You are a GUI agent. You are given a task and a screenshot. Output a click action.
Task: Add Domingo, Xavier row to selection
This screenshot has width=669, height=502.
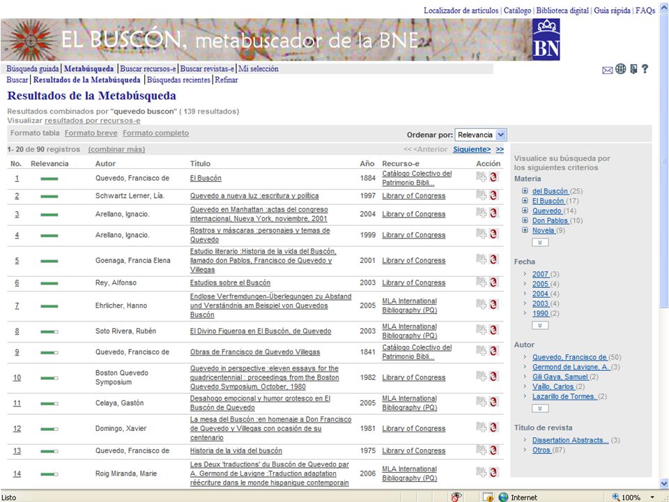(482, 427)
